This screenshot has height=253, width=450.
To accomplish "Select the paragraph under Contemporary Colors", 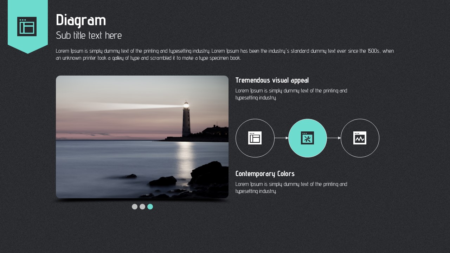I will point(291,188).
